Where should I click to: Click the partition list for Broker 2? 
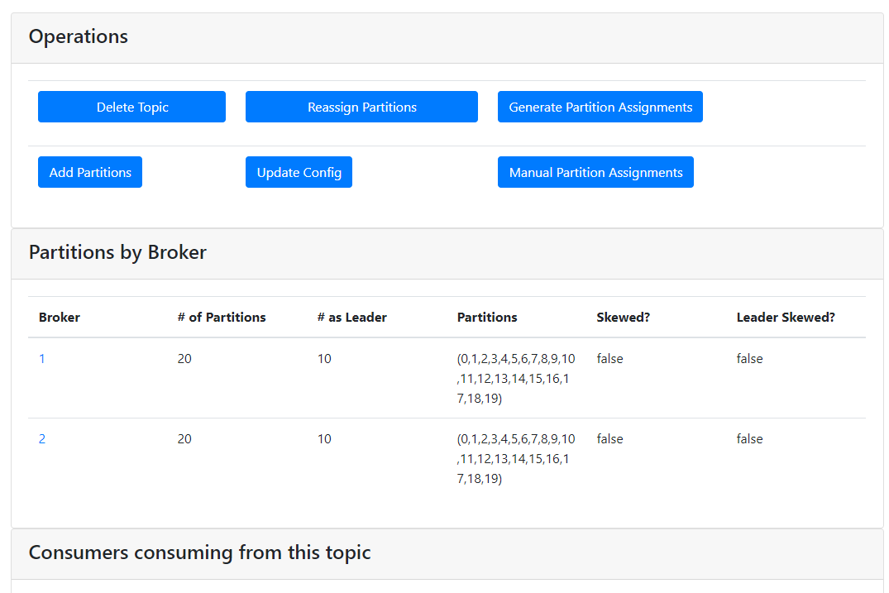(x=516, y=458)
